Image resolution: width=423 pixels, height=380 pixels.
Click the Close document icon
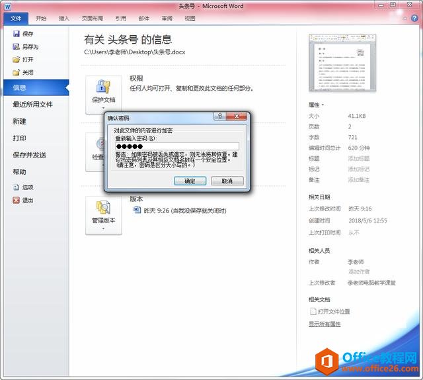click(16, 72)
